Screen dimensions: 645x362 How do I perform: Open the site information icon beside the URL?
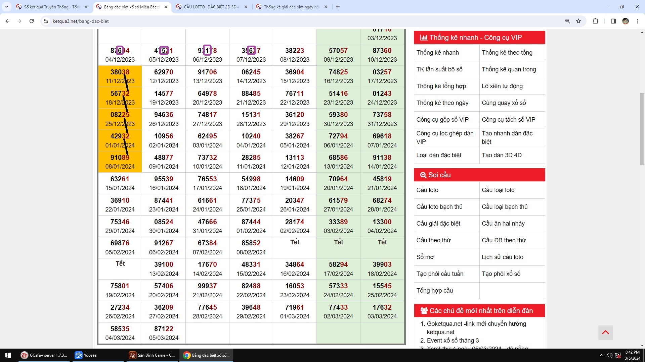[46, 21]
